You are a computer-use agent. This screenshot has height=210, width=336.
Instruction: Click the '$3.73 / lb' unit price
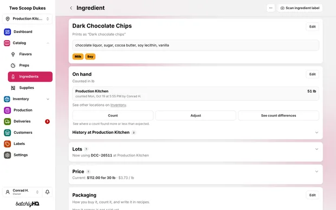(126, 178)
